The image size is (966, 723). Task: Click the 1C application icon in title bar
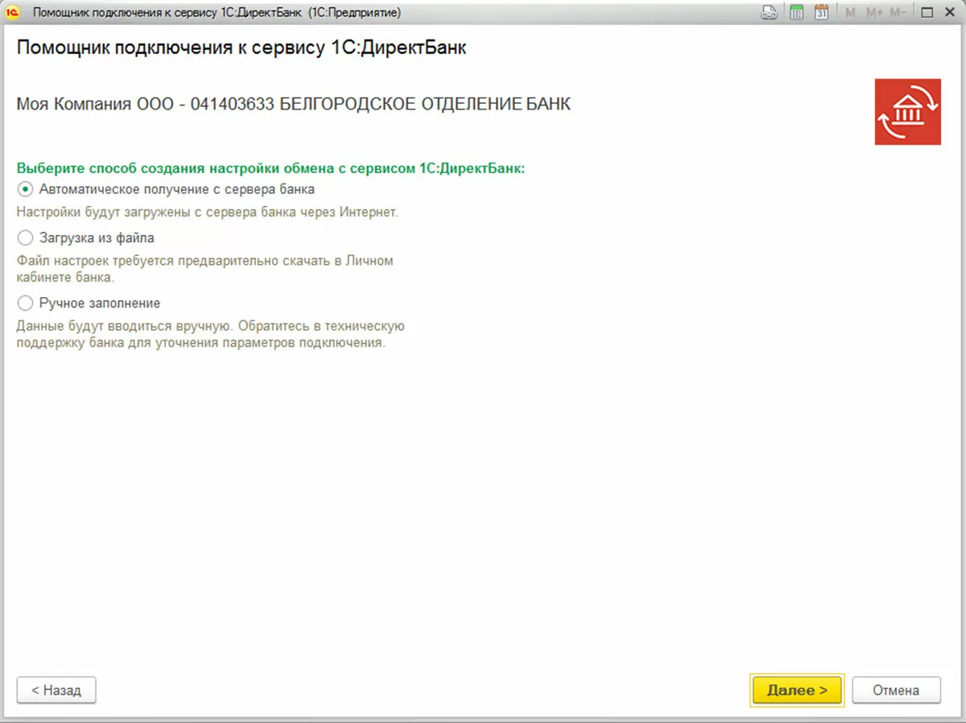coord(12,13)
